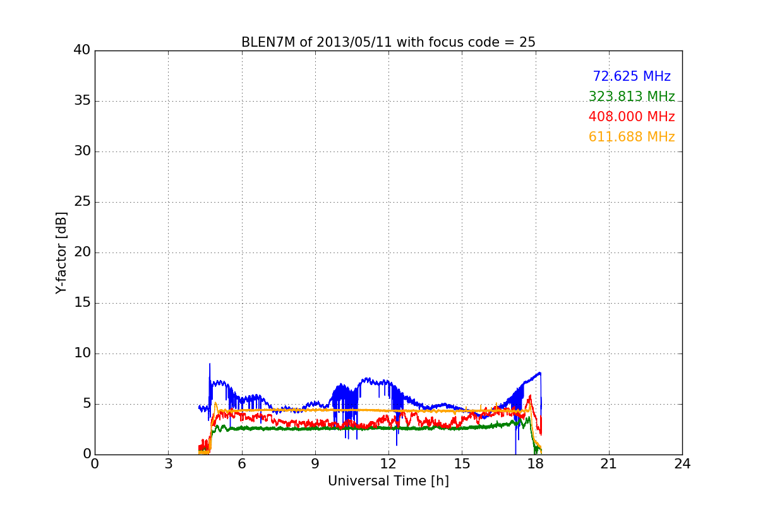This screenshot has width=758, height=505.
Task: Click x-axis tick label 9
Action: pyautogui.click(x=315, y=464)
